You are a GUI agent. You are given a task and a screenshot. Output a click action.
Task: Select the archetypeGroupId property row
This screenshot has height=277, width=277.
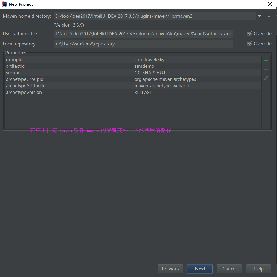coord(133,79)
